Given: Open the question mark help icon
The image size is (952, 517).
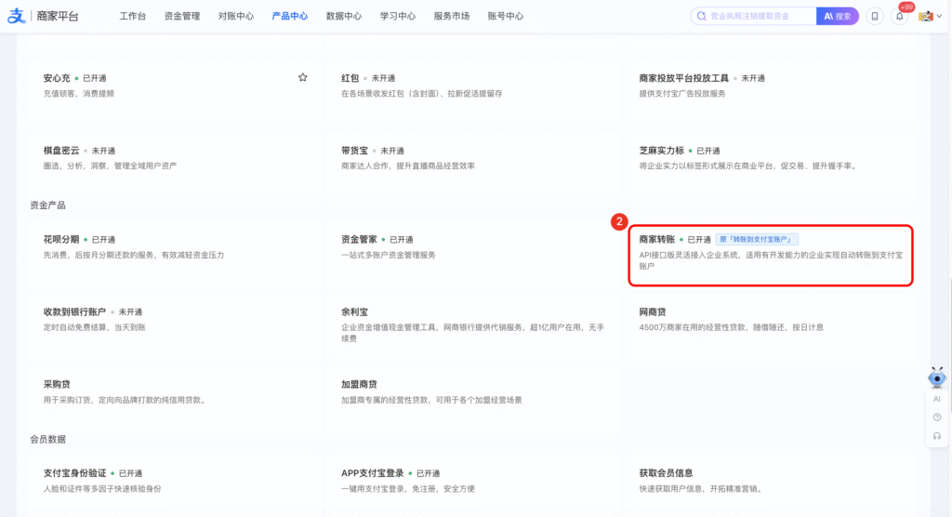Looking at the screenshot, I should (937, 418).
